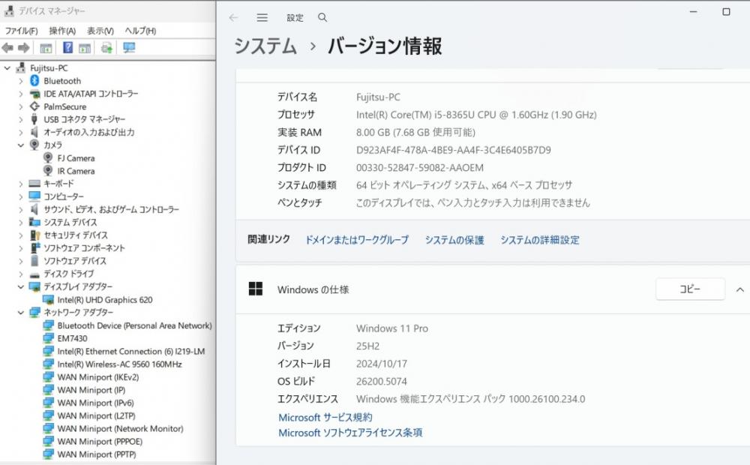Click 実装 RAM value 8.00 GB
Image resolution: width=750 pixels, height=465 pixels.
(x=415, y=133)
